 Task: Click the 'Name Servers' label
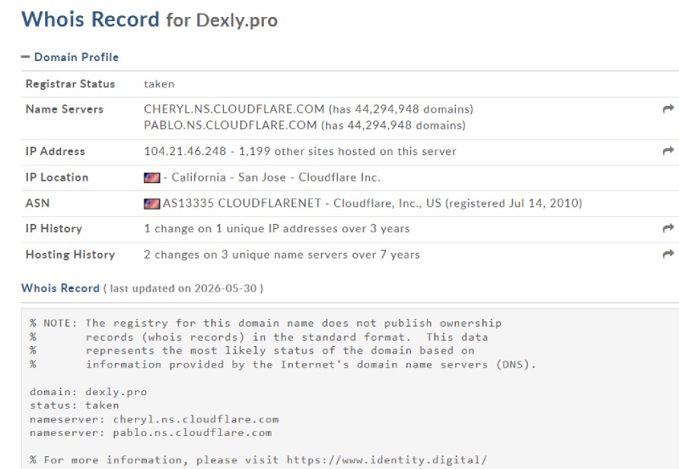tap(65, 109)
